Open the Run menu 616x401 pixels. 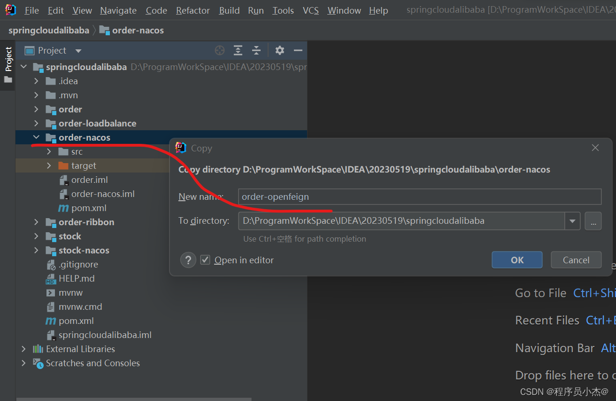coord(256,10)
